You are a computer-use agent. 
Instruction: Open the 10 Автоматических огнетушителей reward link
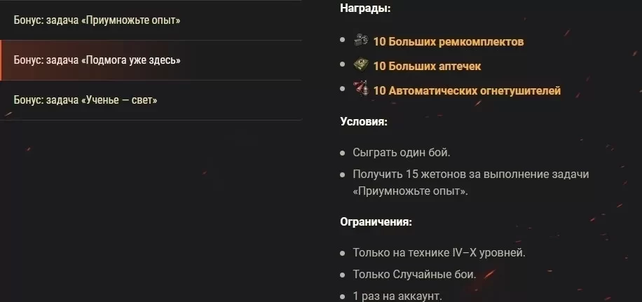[467, 91]
